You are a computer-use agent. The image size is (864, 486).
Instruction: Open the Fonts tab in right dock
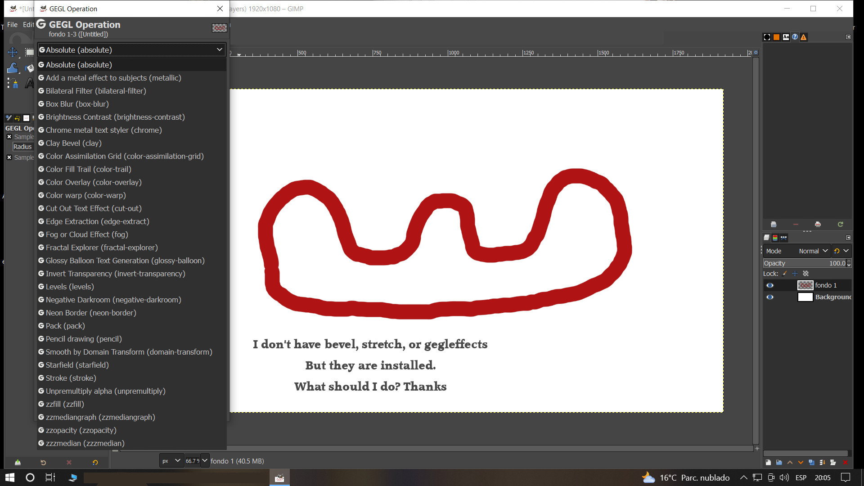(x=786, y=37)
